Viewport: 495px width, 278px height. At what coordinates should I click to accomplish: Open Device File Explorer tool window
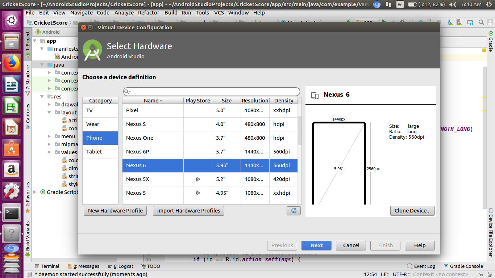(x=491, y=232)
